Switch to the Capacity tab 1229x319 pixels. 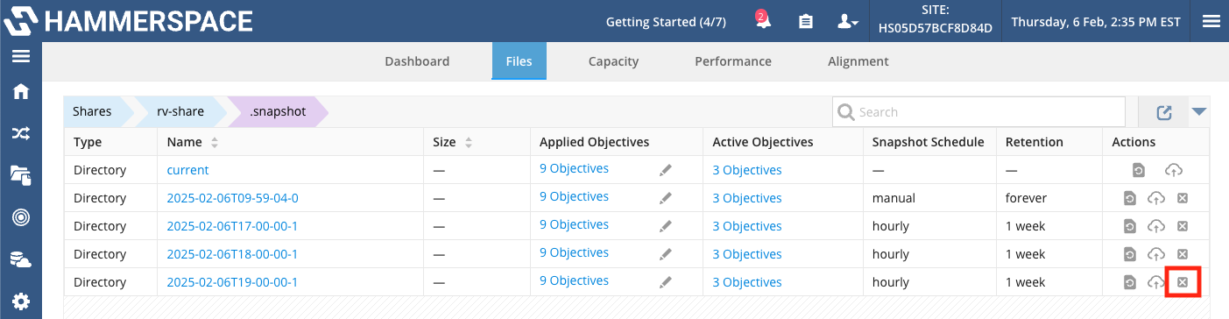[x=613, y=61]
